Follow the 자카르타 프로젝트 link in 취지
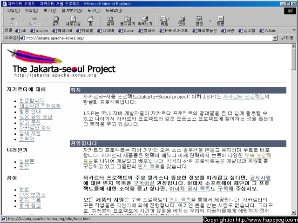 click(x=244, y=97)
